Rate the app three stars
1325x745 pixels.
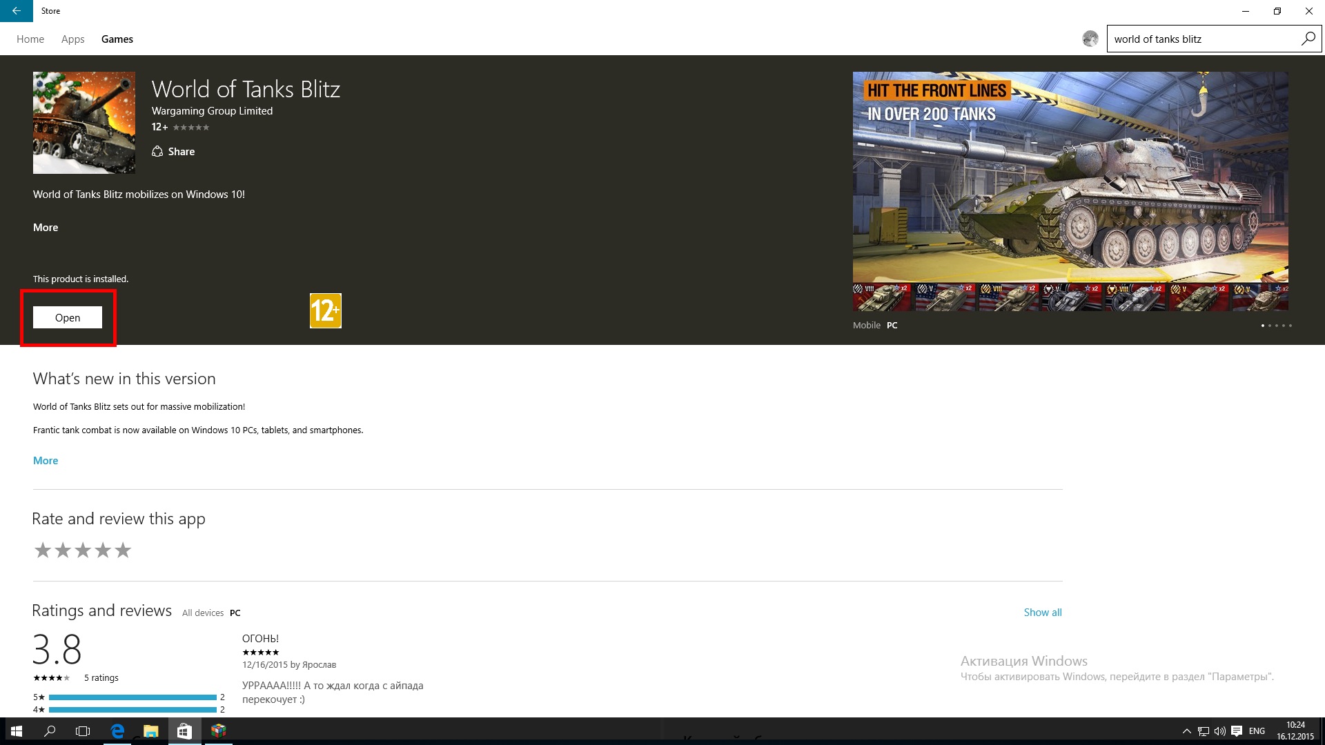tap(83, 550)
